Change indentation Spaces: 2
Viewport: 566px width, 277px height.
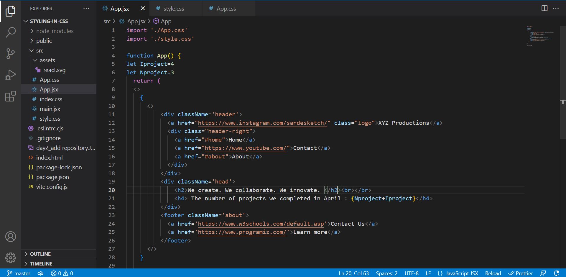click(386, 273)
